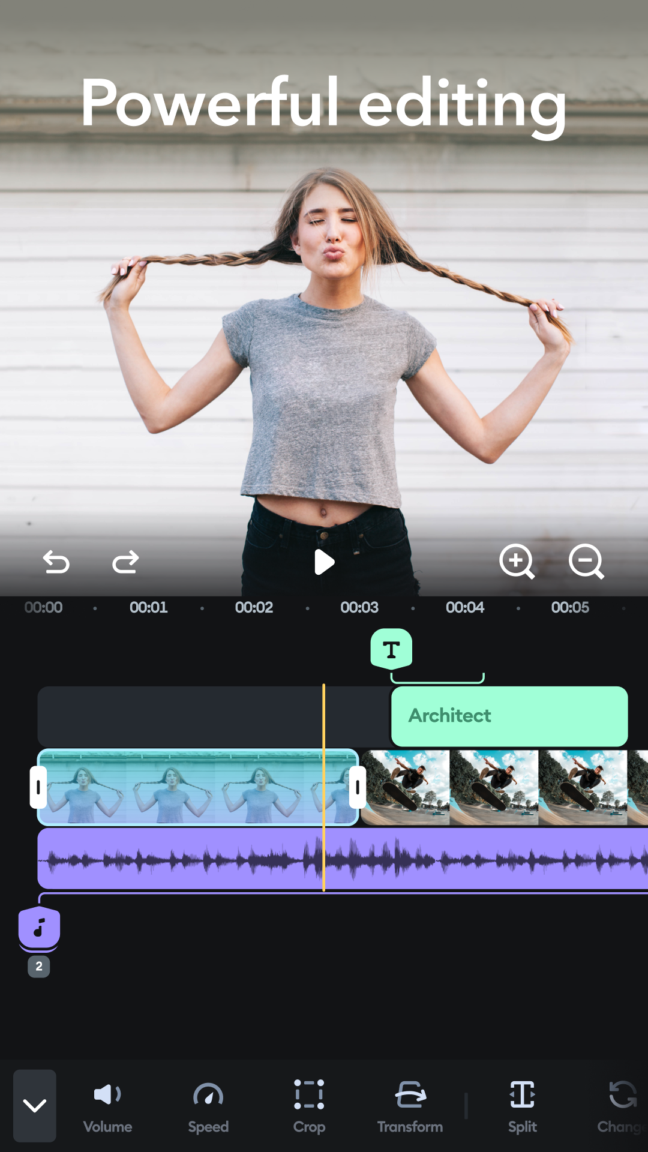This screenshot has width=648, height=1152.
Task: Play the video preview
Action: (324, 562)
